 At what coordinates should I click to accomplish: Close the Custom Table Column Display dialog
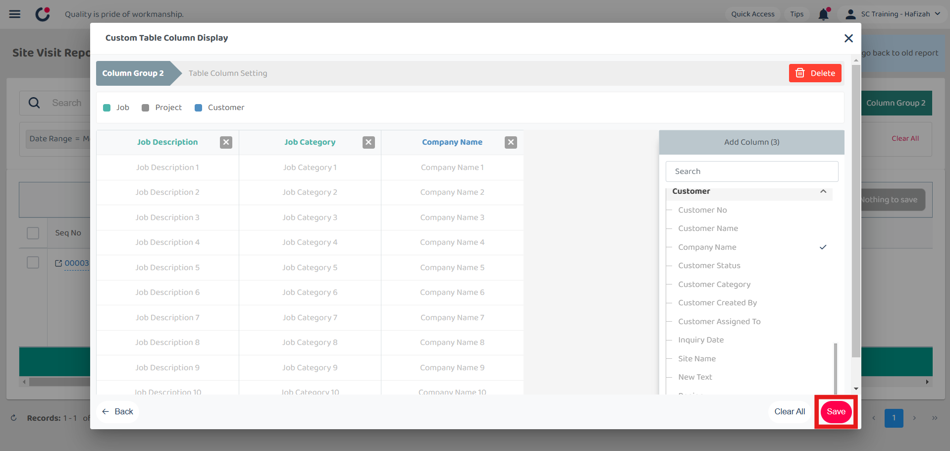(848, 38)
